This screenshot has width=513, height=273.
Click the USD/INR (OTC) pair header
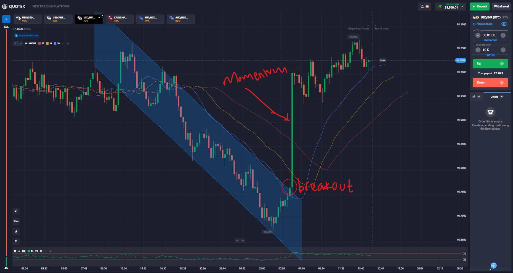click(x=490, y=17)
